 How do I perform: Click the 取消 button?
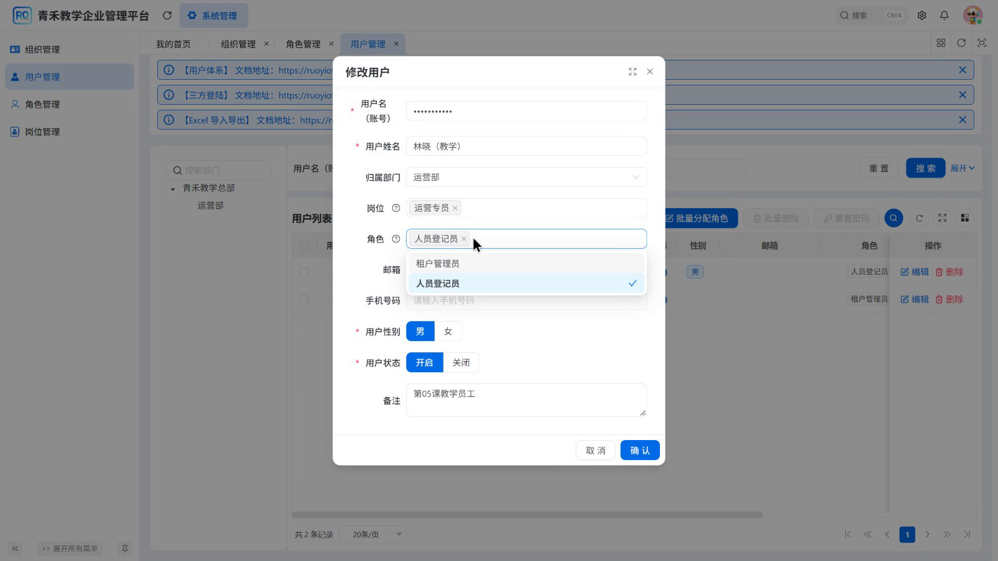click(596, 450)
